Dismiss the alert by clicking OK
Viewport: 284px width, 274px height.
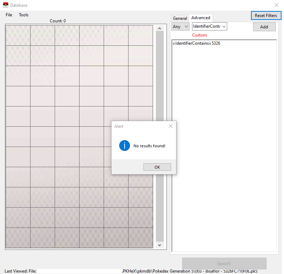click(157, 167)
